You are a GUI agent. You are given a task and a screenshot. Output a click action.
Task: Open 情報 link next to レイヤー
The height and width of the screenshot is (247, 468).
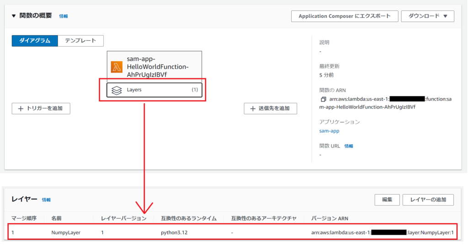coord(46,200)
